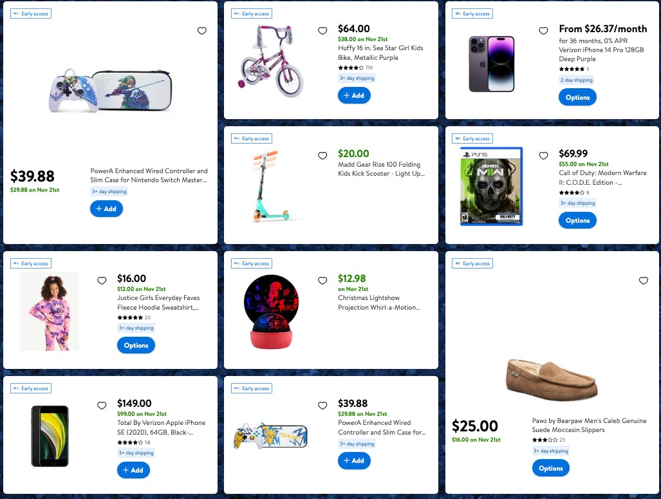The width and height of the screenshot is (661, 499).
Task: Open Options for Bearpaw slippers
Action: point(550,469)
